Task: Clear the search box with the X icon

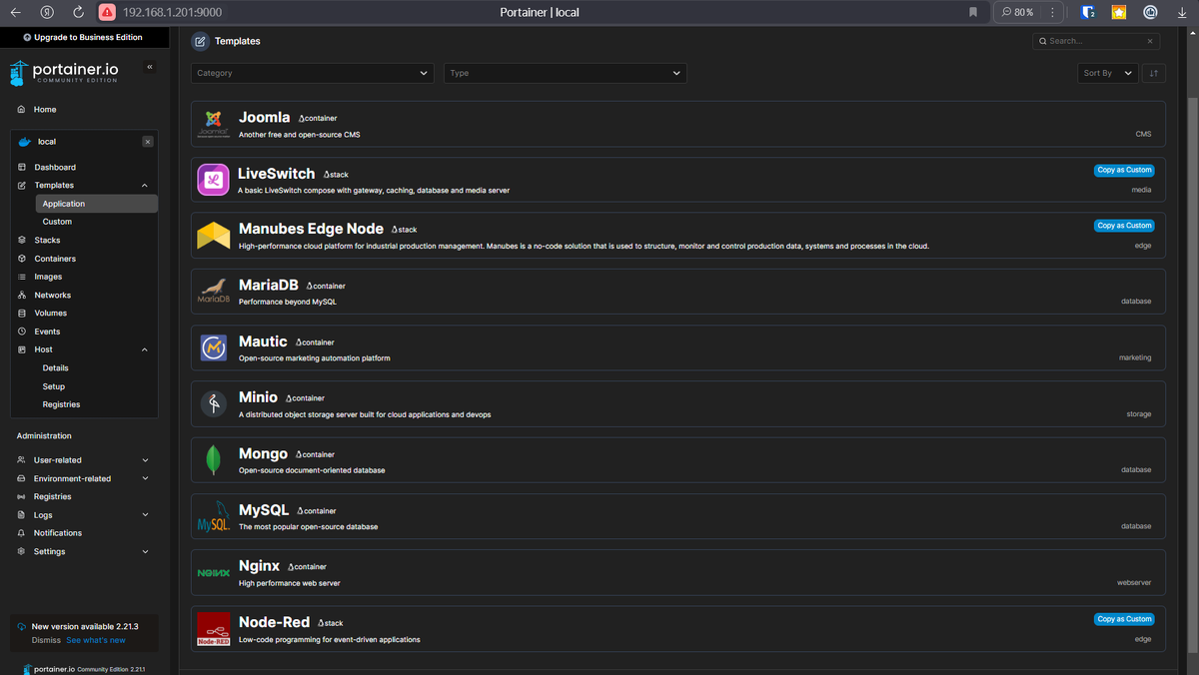Action: tap(1151, 41)
